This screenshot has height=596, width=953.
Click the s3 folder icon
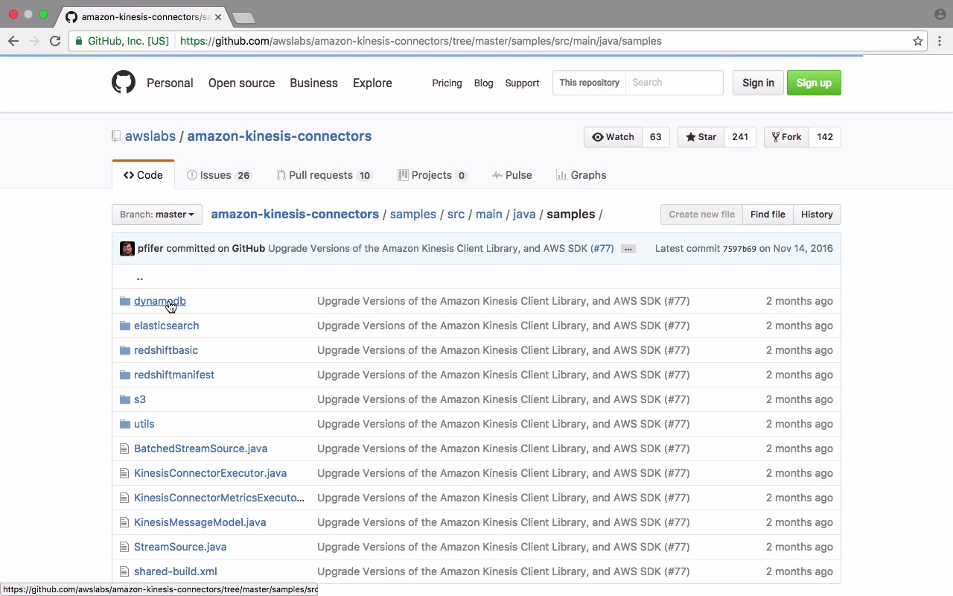pos(124,399)
